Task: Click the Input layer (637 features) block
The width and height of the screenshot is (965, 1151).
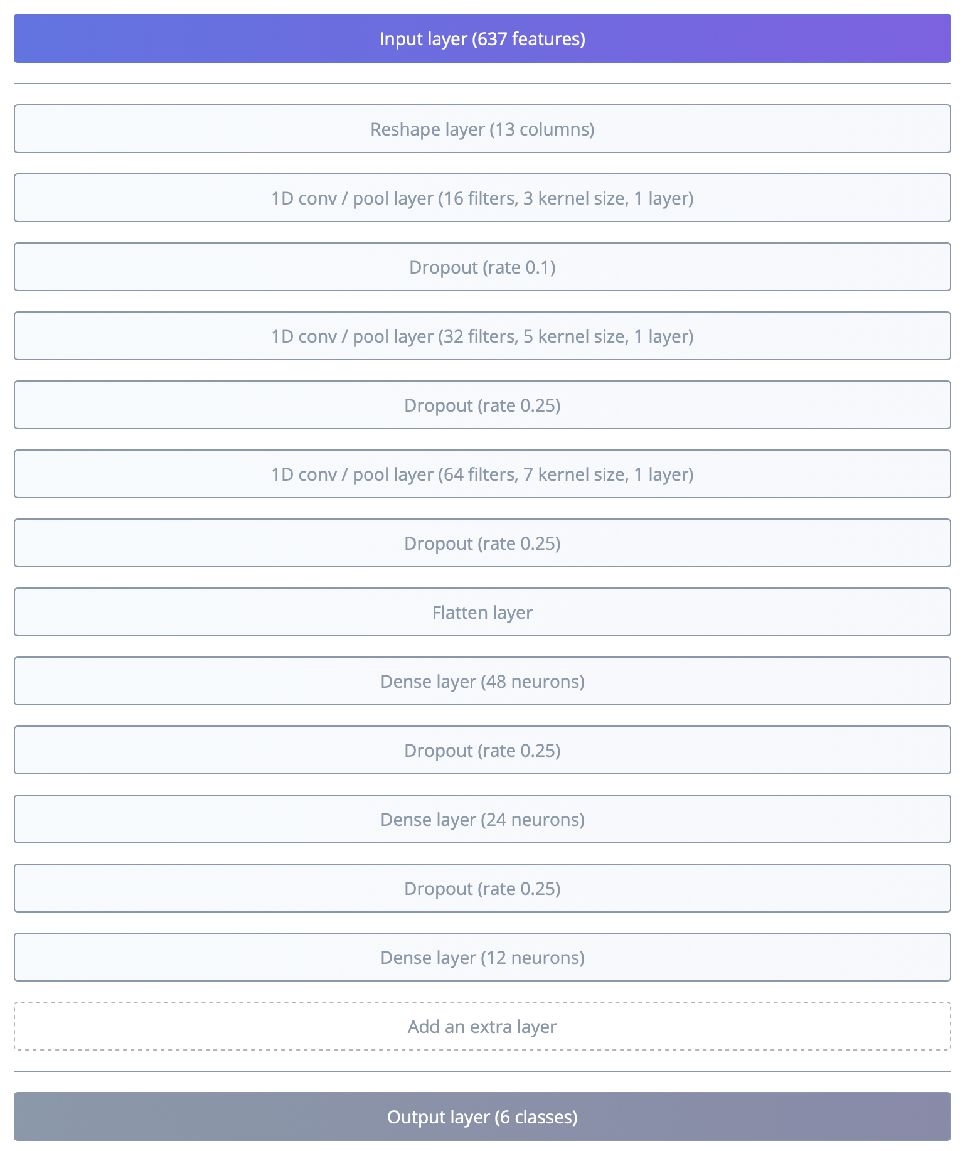Action: coord(482,39)
